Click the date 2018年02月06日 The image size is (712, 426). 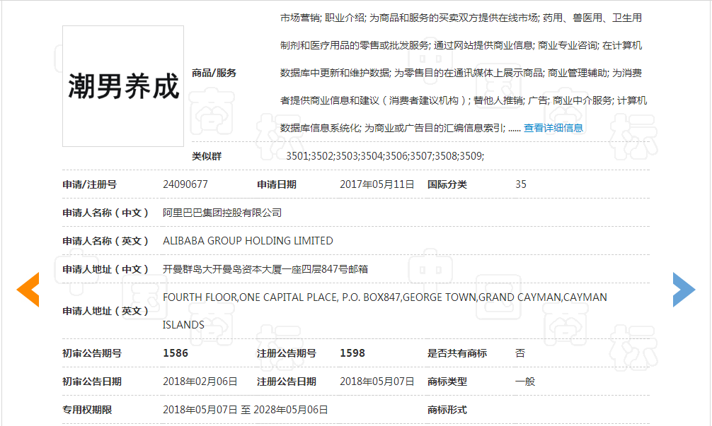(x=200, y=382)
